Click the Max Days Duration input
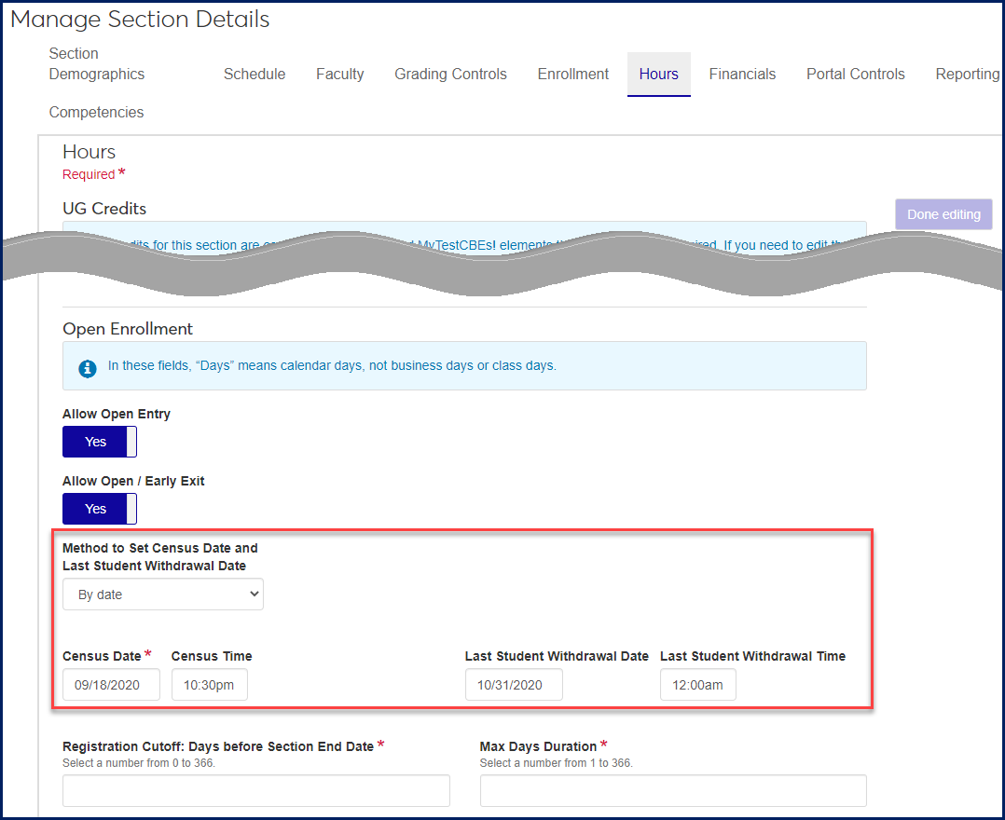Image resolution: width=1005 pixels, height=820 pixels. click(x=672, y=790)
